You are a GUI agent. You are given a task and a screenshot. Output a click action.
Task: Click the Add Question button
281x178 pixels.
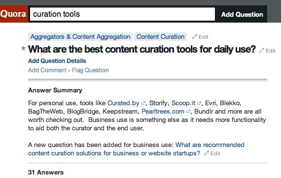242,14
